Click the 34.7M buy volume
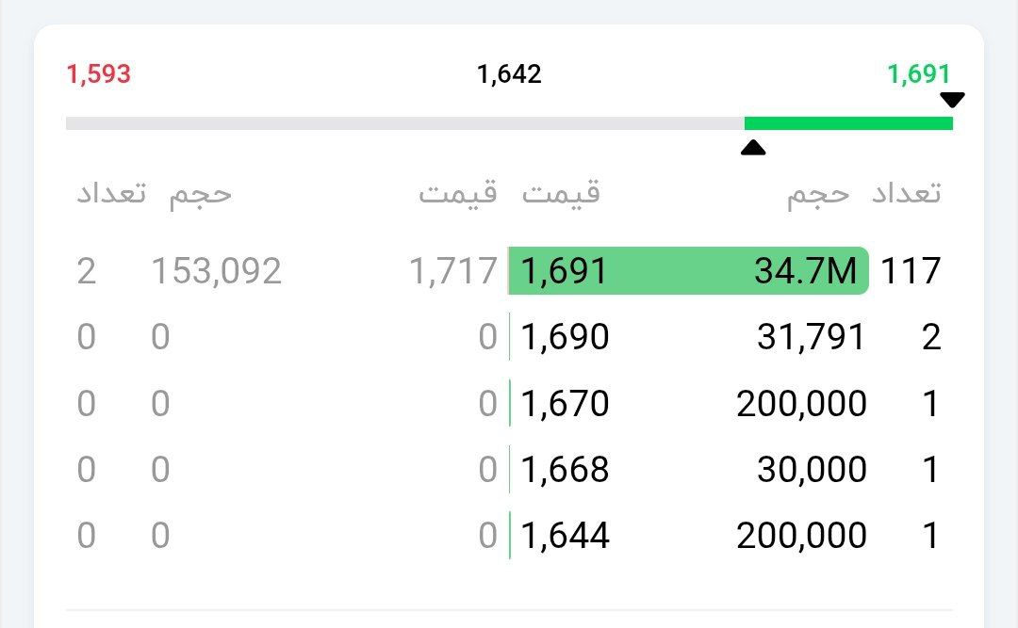Screen dimensions: 1018x628 pyautogui.click(x=806, y=271)
